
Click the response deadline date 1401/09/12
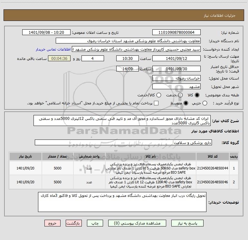176,59
